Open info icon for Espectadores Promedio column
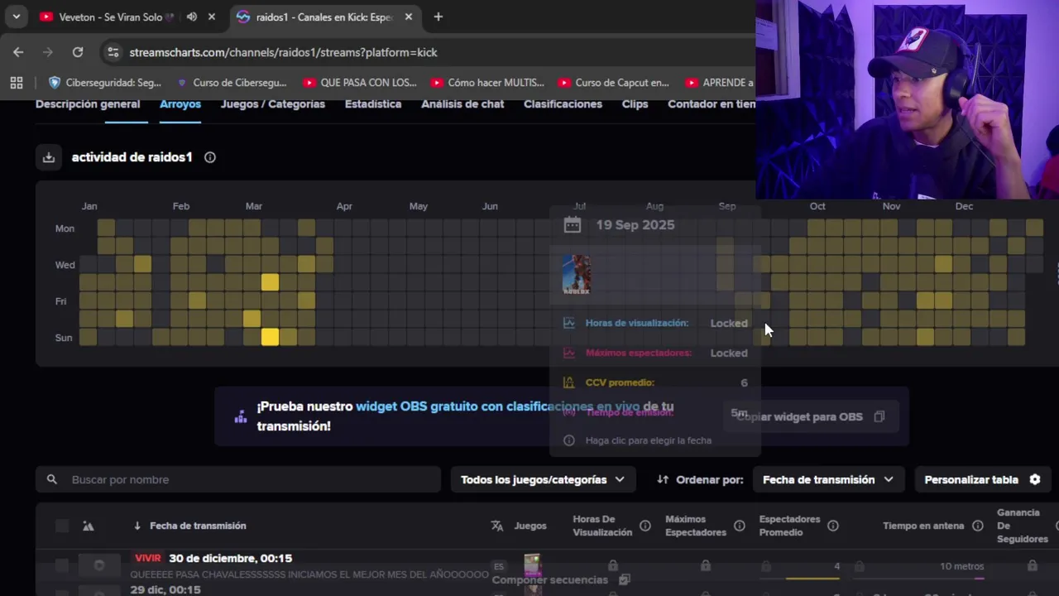Viewport: 1059px width, 596px height. tap(833, 526)
